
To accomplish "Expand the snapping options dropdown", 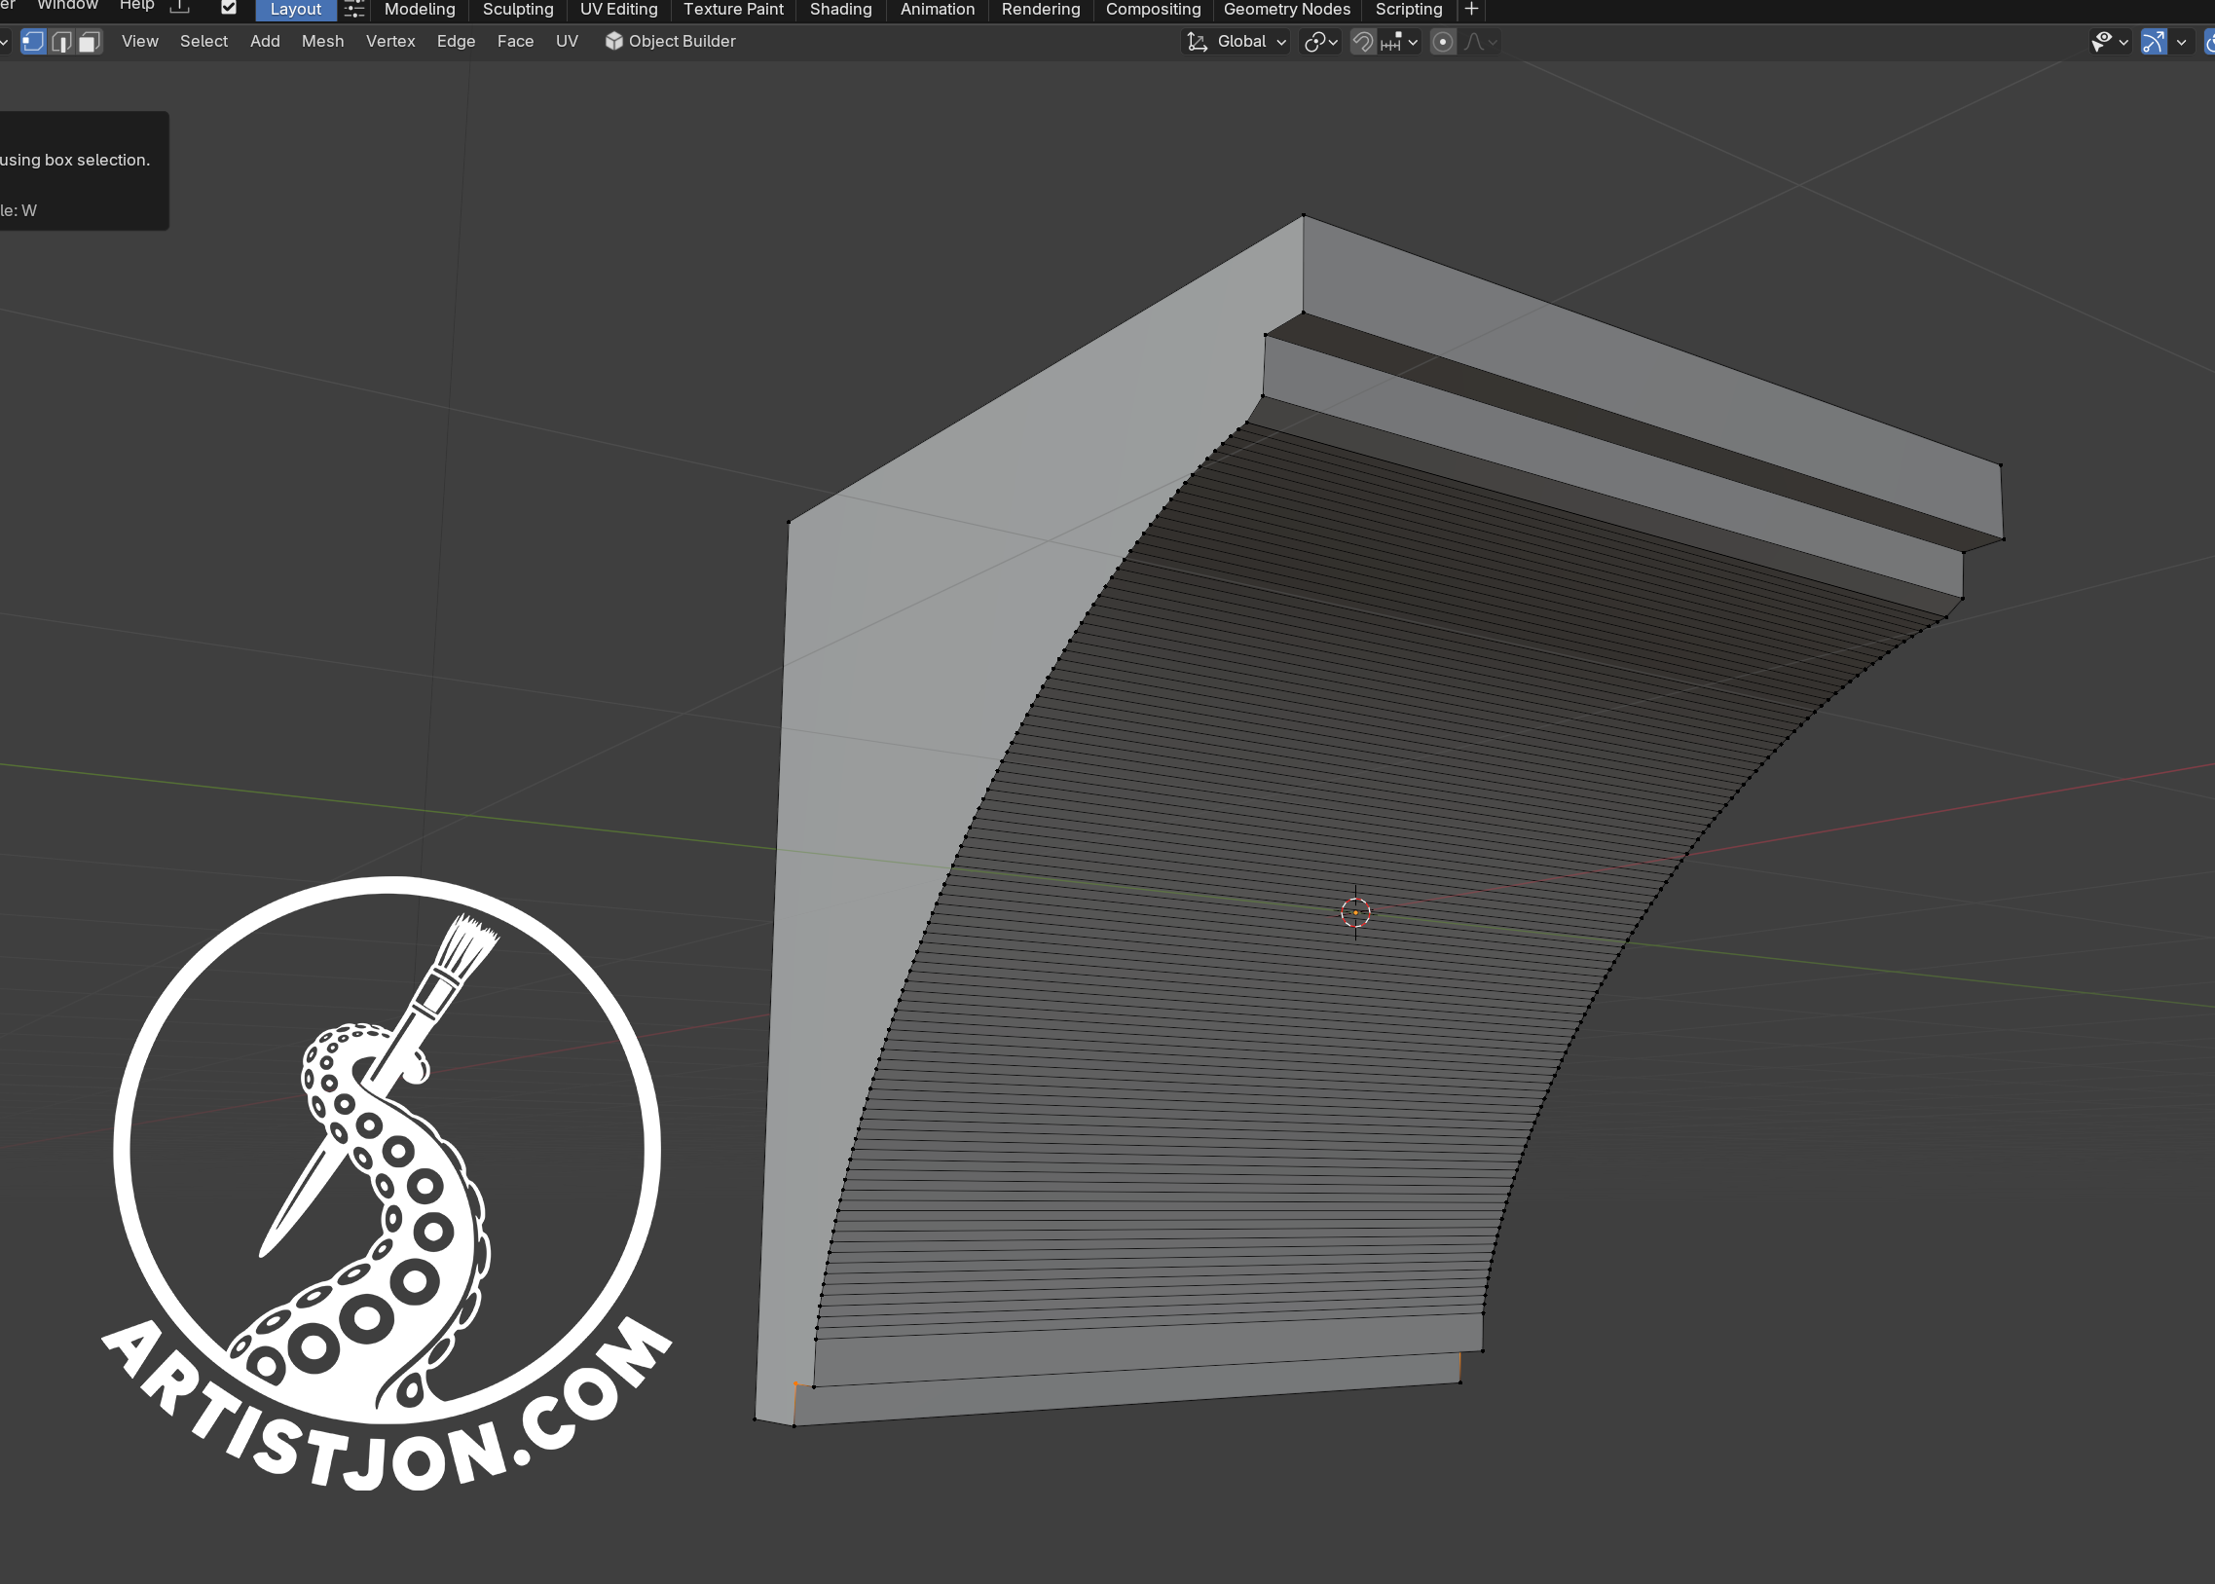I will [1400, 42].
